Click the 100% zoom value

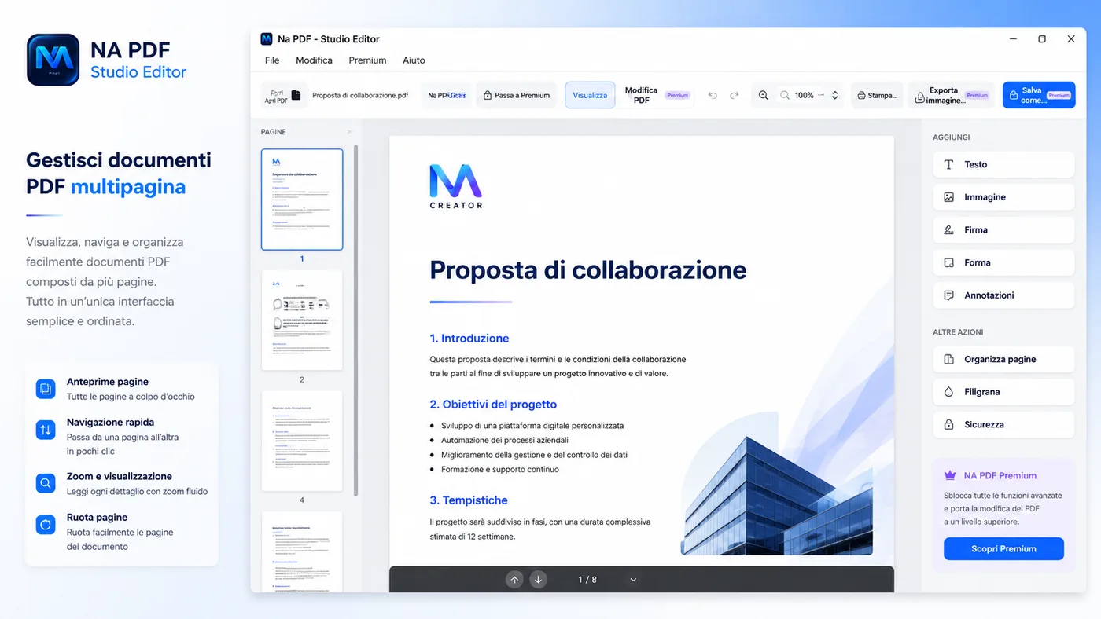[804, 95]
